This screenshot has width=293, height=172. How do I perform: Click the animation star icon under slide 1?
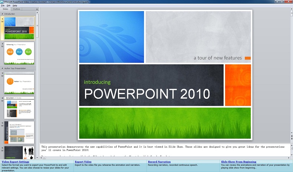tap(2, 21)
